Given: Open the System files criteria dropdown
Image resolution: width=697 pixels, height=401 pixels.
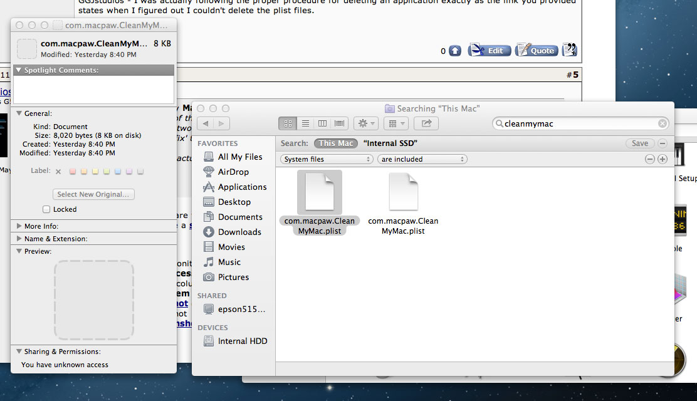Looking at the screenshot, I should pos(327,159).
